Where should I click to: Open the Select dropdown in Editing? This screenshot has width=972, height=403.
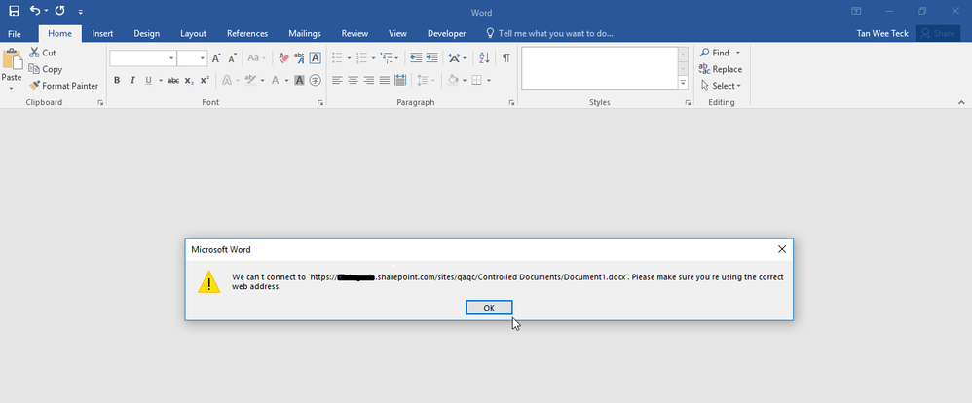722,86
